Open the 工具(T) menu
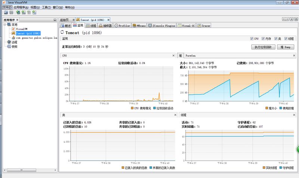Viewport: 299px width, 178px height. 46,7
